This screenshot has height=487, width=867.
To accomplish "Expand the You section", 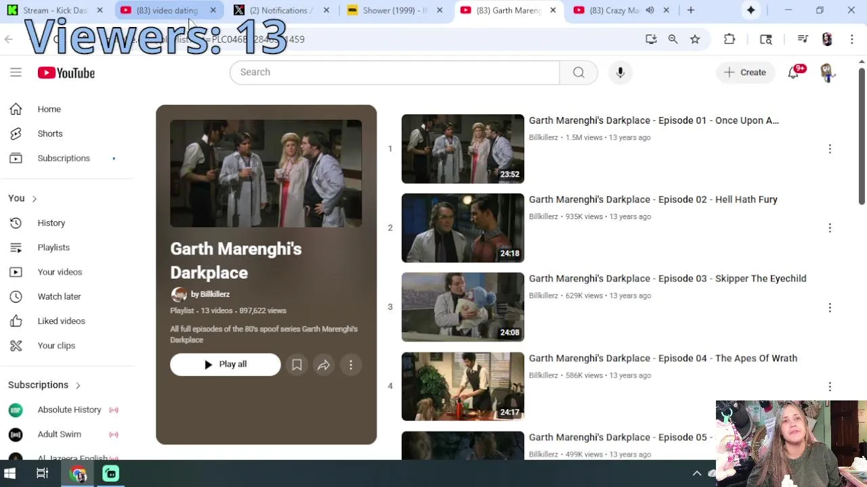I will pos(22,198).
